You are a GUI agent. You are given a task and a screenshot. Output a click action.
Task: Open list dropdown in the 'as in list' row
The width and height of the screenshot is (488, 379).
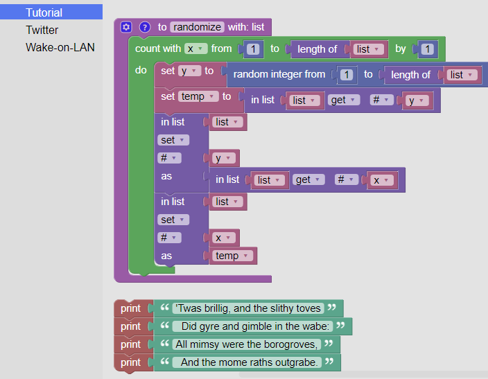pyautogui.click(x=269, y=180)
